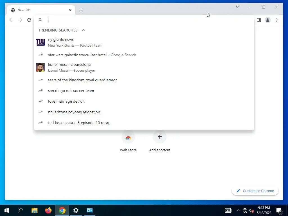This screenshot has width=288, height=216.
Task: Open Settings gear from the taskbar
Action: [76, 210]
